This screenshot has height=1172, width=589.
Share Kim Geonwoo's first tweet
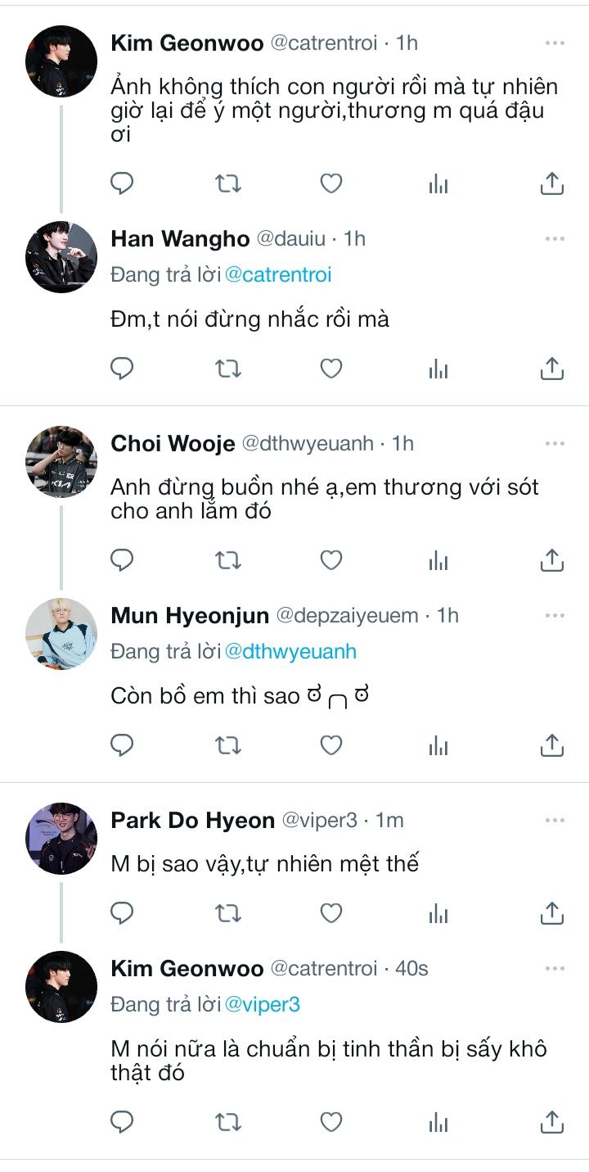(x=552, y=184)
